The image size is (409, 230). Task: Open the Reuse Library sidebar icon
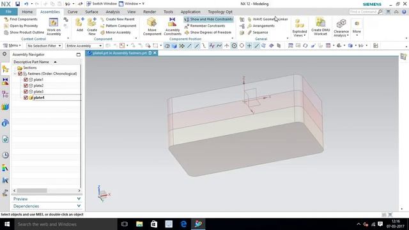point(5,107)
